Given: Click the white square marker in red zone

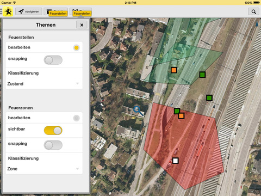Looking at the screenshot, I should [175, 161].
